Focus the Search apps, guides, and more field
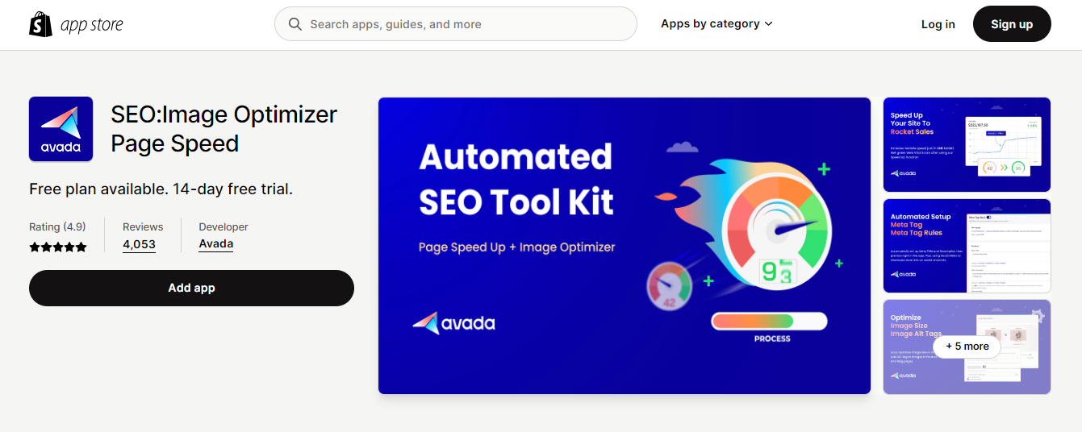1082x432 pixels. tap(468, 24)
